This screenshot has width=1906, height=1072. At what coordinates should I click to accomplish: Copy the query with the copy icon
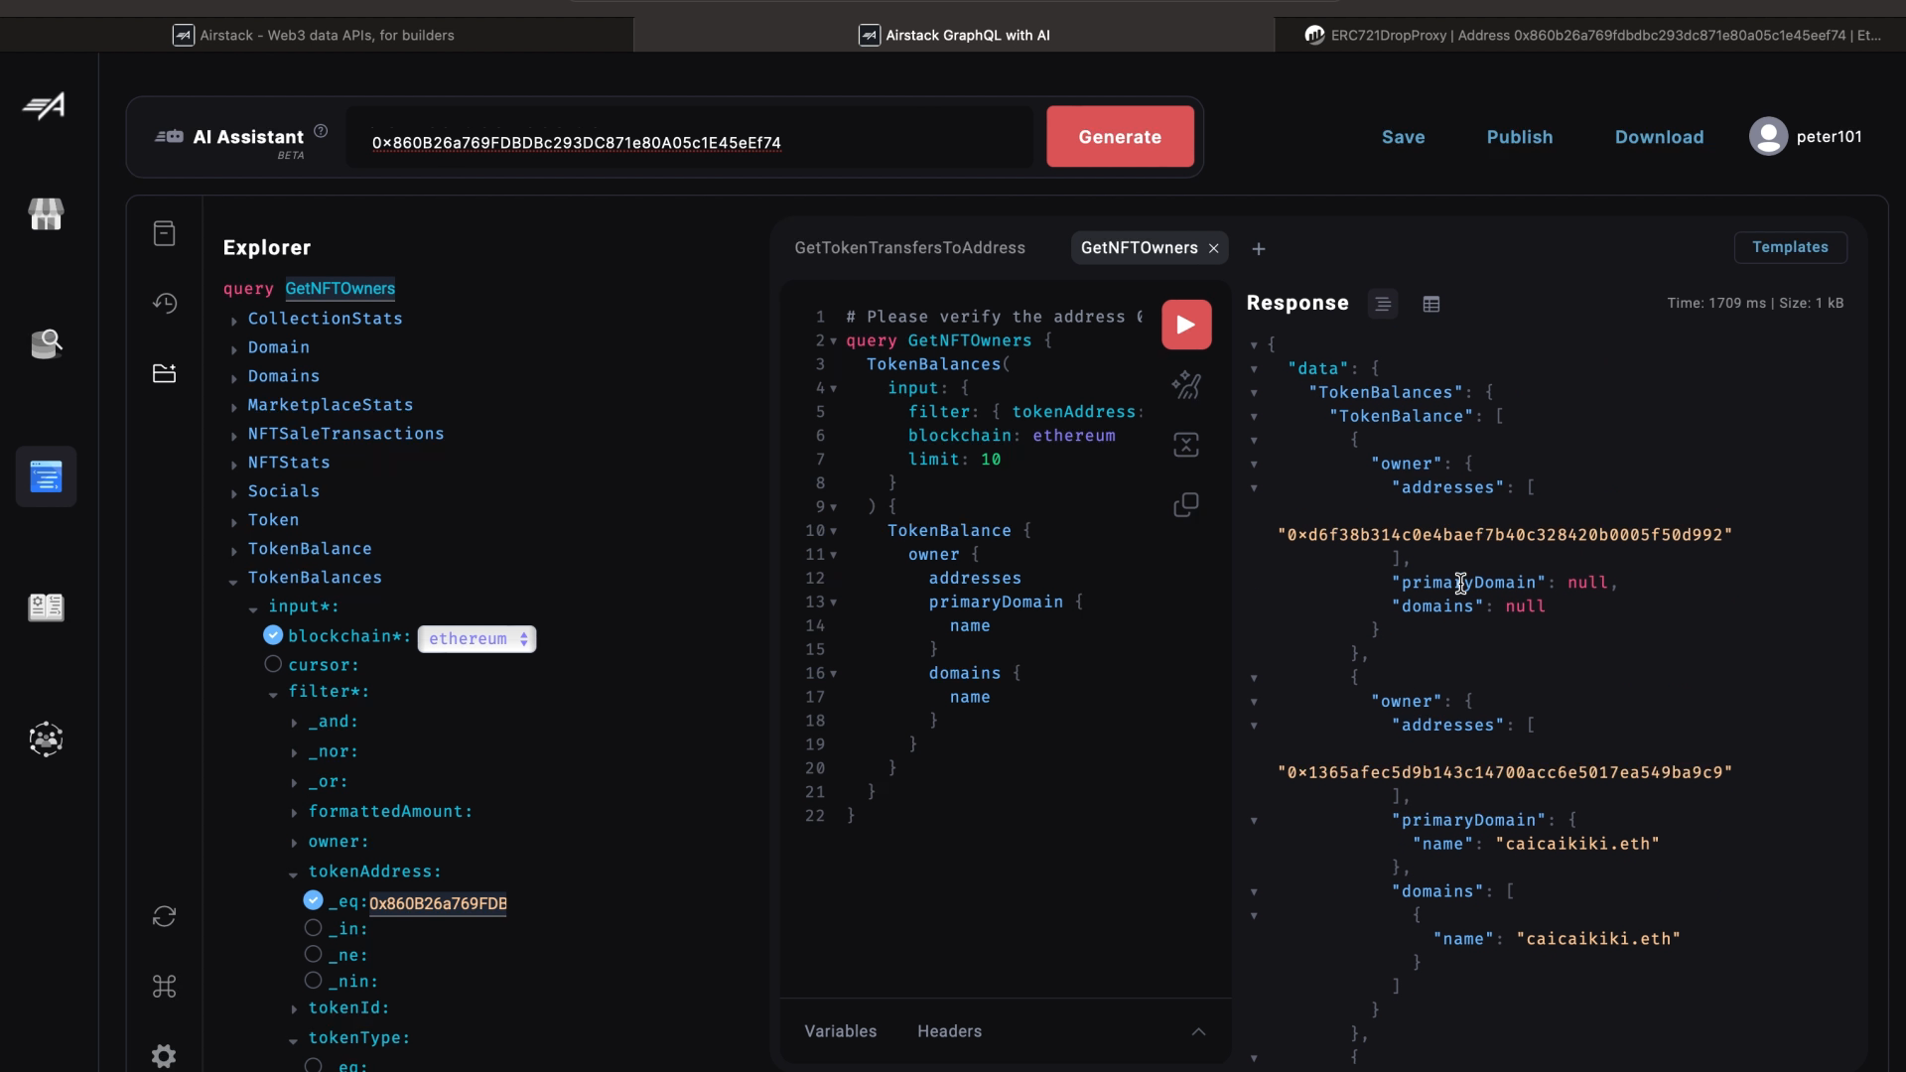pos(1186,504)
